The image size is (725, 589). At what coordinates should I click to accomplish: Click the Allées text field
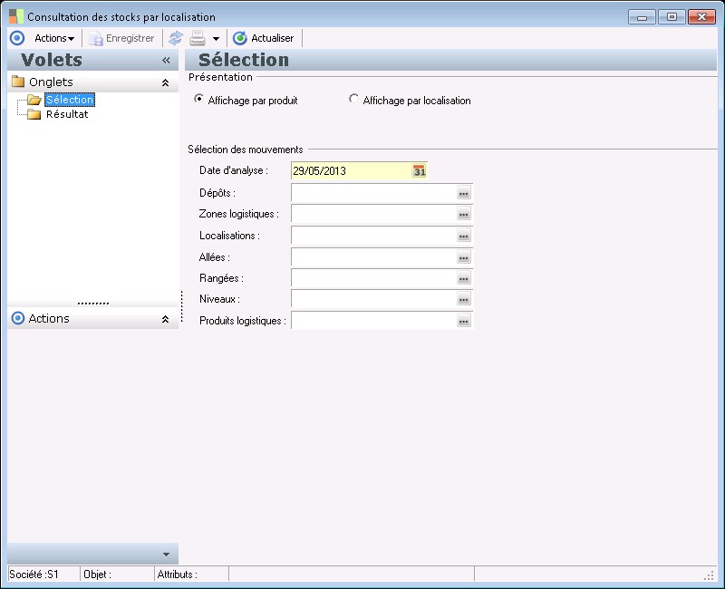(373, 257)
